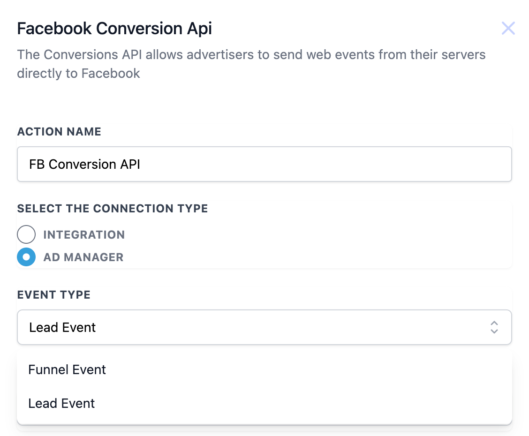Click the upward arrow of Event Type selector
The width and height of the screenshot is (529, 436).
(x=494, y=323)
